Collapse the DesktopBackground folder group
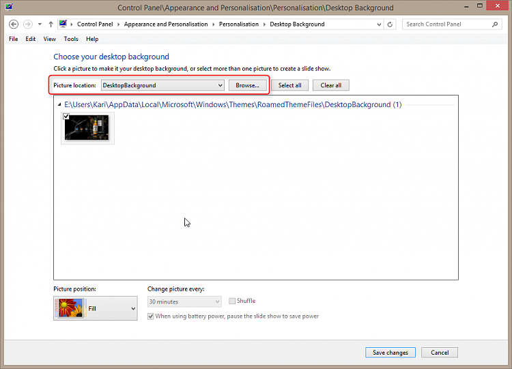This screenshot has width=512, height=369. (59, 105)
